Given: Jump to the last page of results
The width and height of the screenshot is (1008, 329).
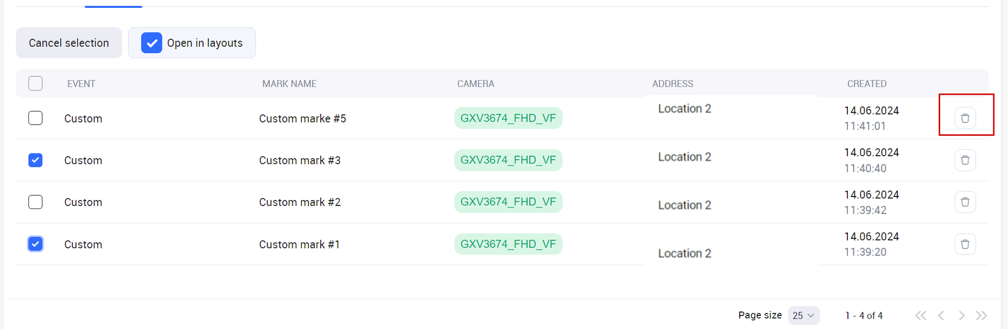Looking at the screenshot, I should [981, 315].
